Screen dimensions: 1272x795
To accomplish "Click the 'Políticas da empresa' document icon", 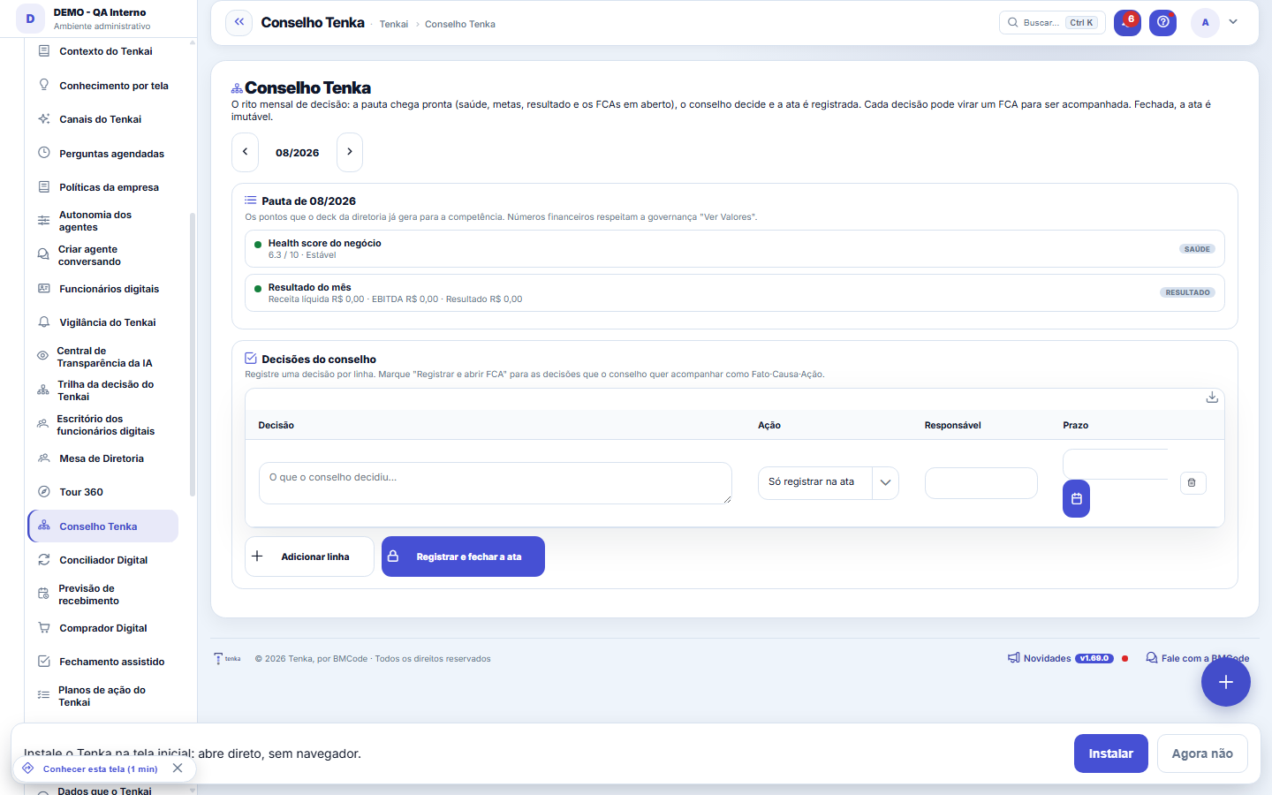I will coord(44,187).
